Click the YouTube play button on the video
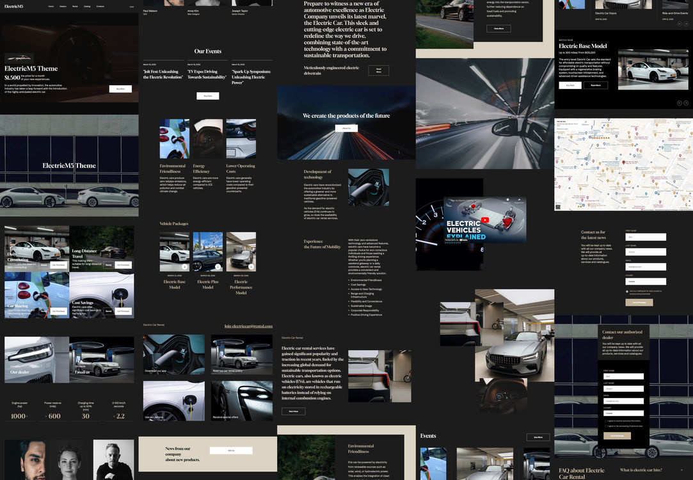The width and height of the screenshot is (693, 480). point(485,220)
